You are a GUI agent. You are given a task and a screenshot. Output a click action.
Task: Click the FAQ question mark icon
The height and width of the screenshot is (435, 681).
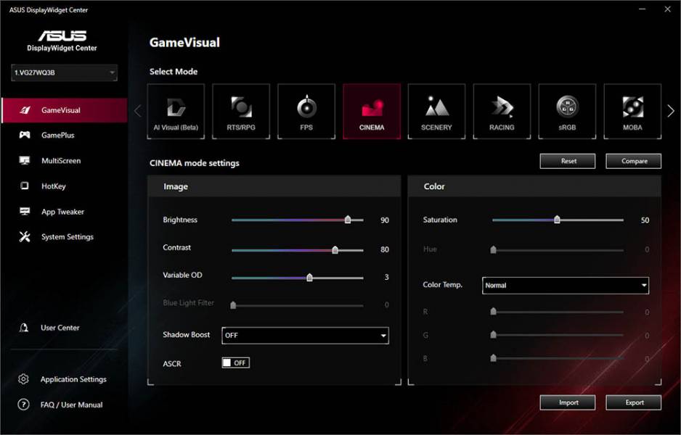(x=23, y=405)
